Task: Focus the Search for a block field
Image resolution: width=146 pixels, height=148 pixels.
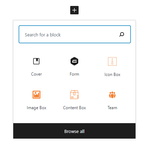Action: 75,34
